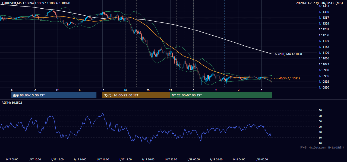Image resolution: width=347 pixels, height=162 pixels.
Task: Click the 1.11410 price axis label
Action: pyautogui.click(x=324, y=12)
